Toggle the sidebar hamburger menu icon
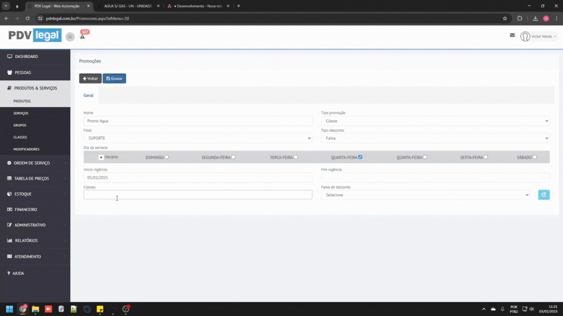 pyautogui.click(x=70, y=37)
